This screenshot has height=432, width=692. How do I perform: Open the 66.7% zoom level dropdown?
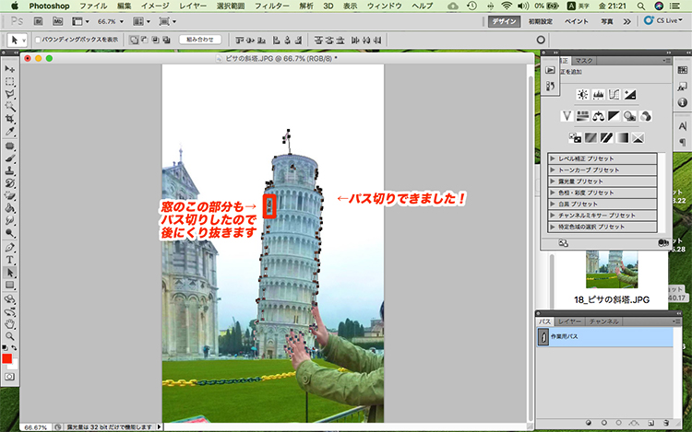[x=111, y=21]
